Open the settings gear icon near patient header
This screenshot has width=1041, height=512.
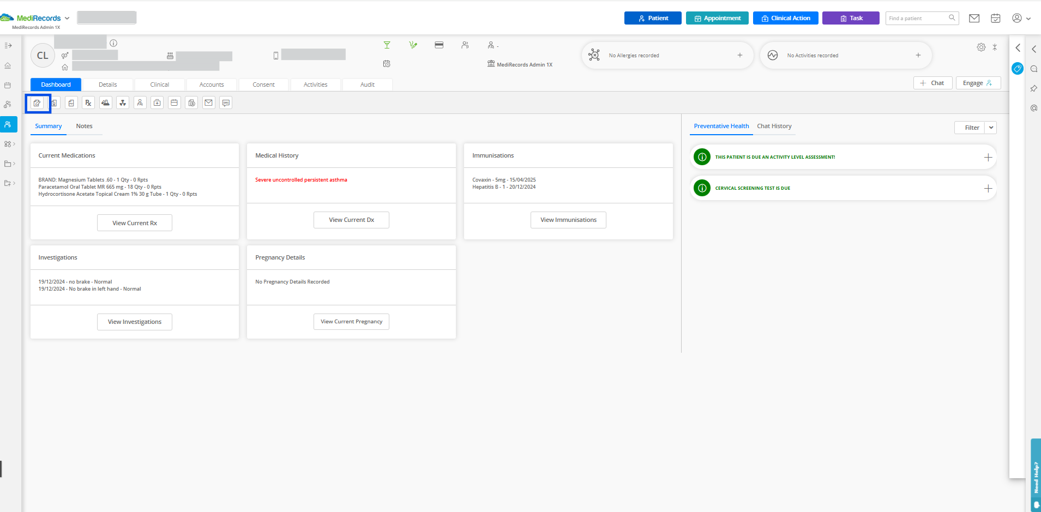point(981,47)
